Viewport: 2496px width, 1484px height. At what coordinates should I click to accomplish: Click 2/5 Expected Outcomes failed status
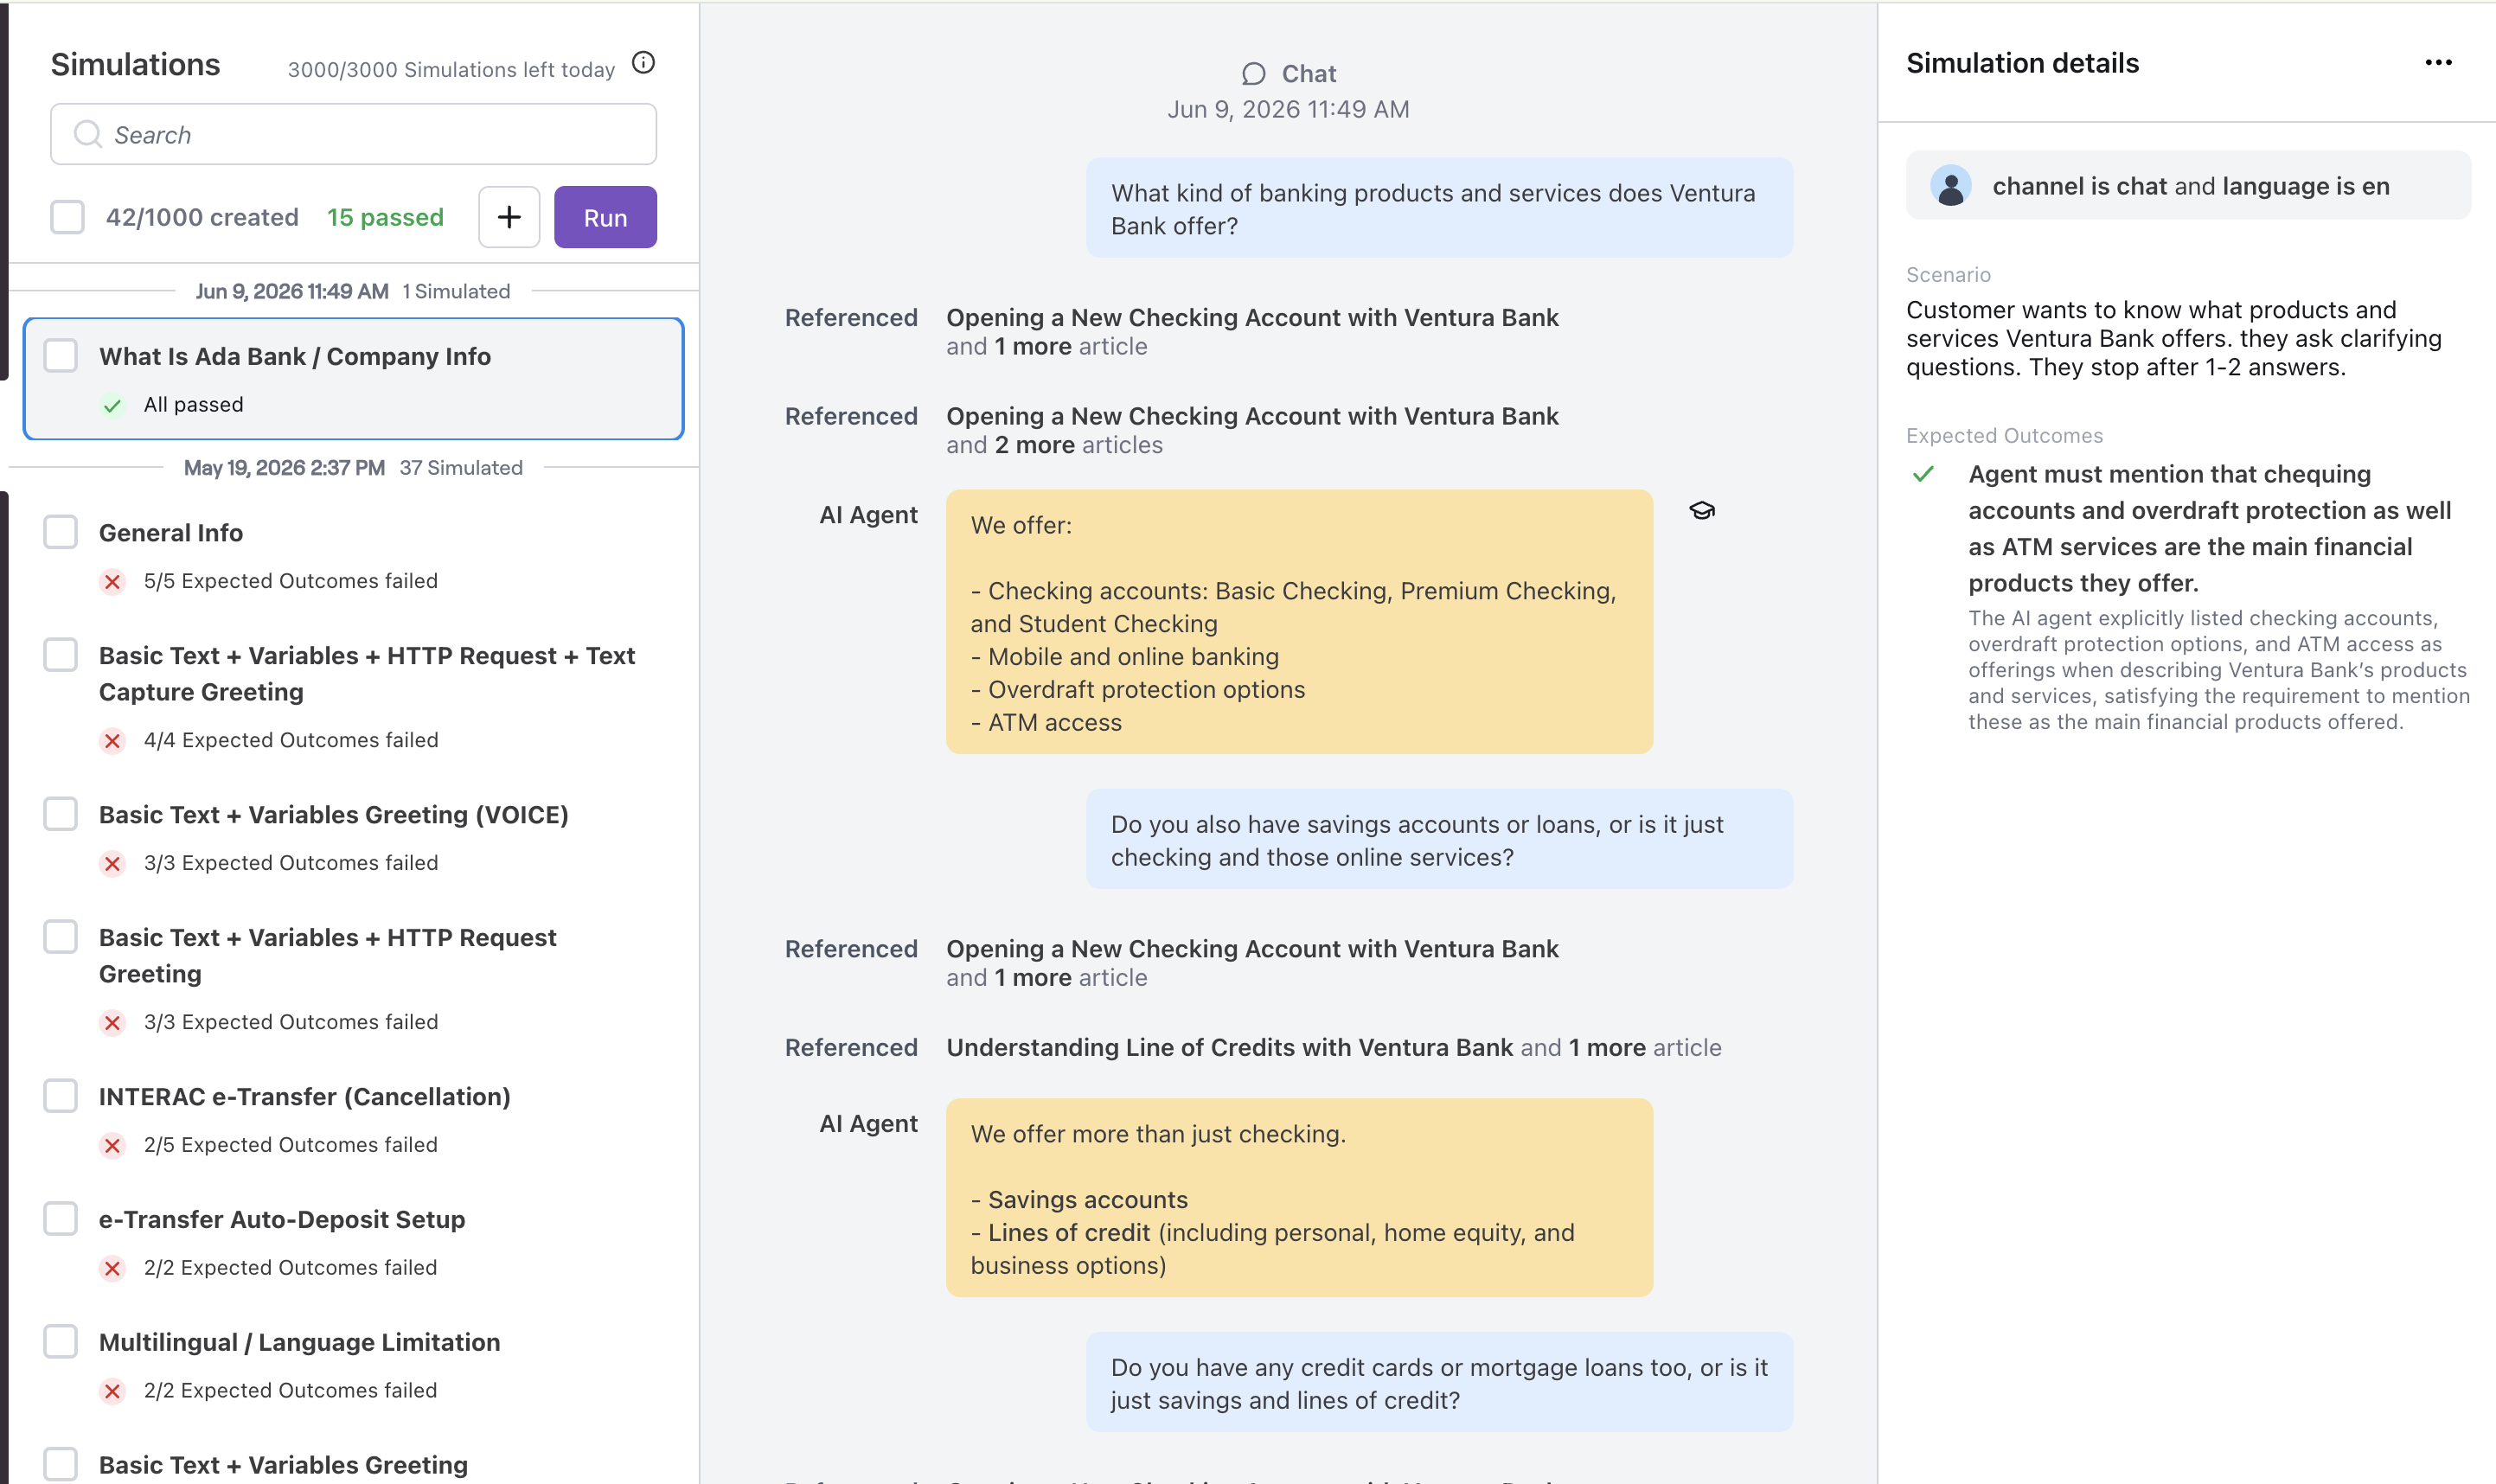click(x=291, y=1145)
